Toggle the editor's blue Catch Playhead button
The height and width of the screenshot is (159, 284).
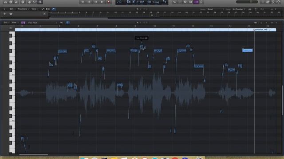click(x=67, y=23)
